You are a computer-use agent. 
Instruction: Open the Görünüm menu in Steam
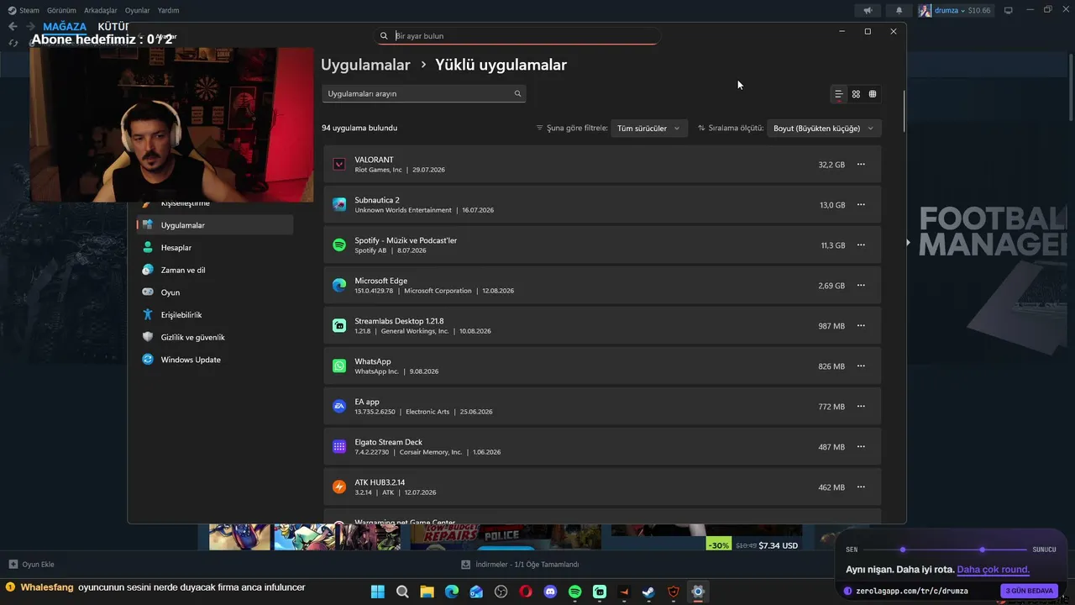[x=61, y=11]
